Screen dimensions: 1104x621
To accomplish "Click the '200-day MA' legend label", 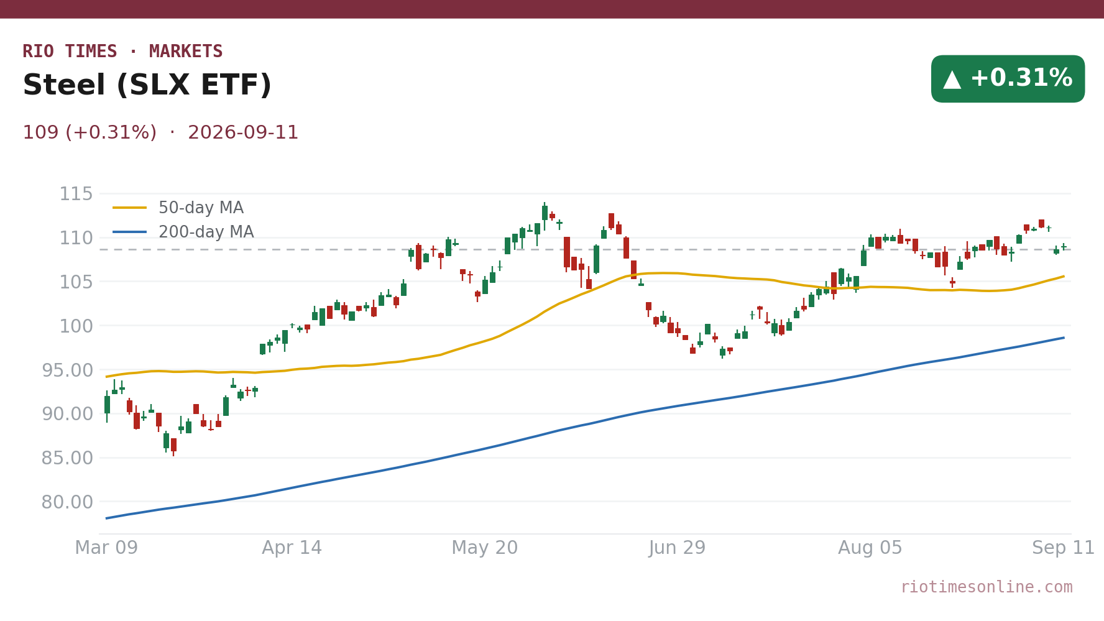I will pos(206,232).
